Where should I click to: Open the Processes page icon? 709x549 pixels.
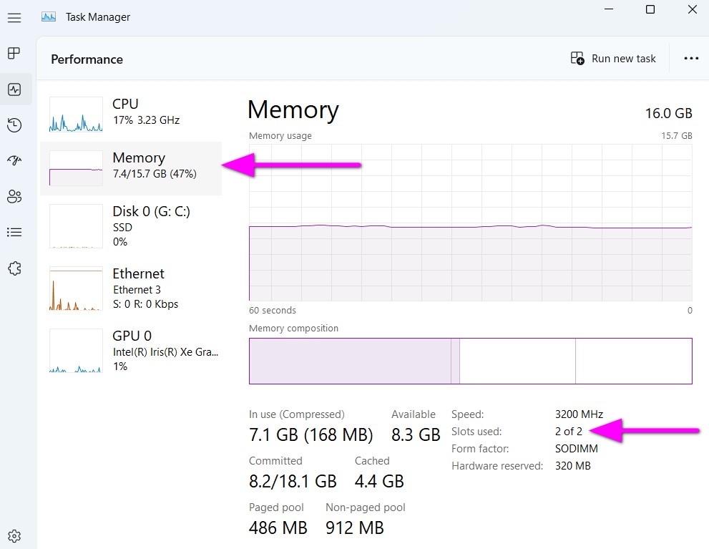coord(14,54)
